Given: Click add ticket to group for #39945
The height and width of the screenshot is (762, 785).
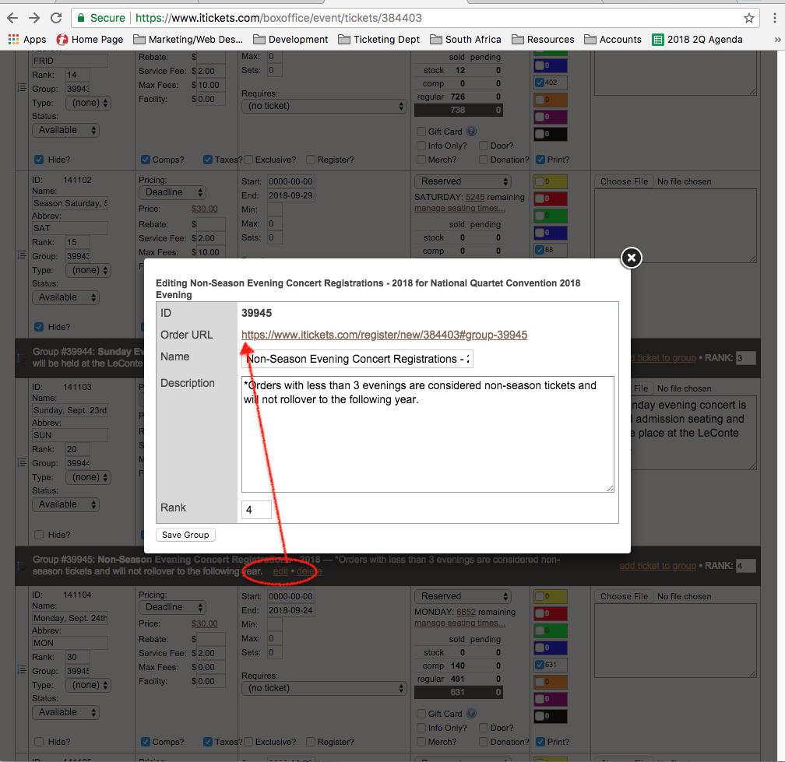Looking at the screenshot, I should 657,566.
